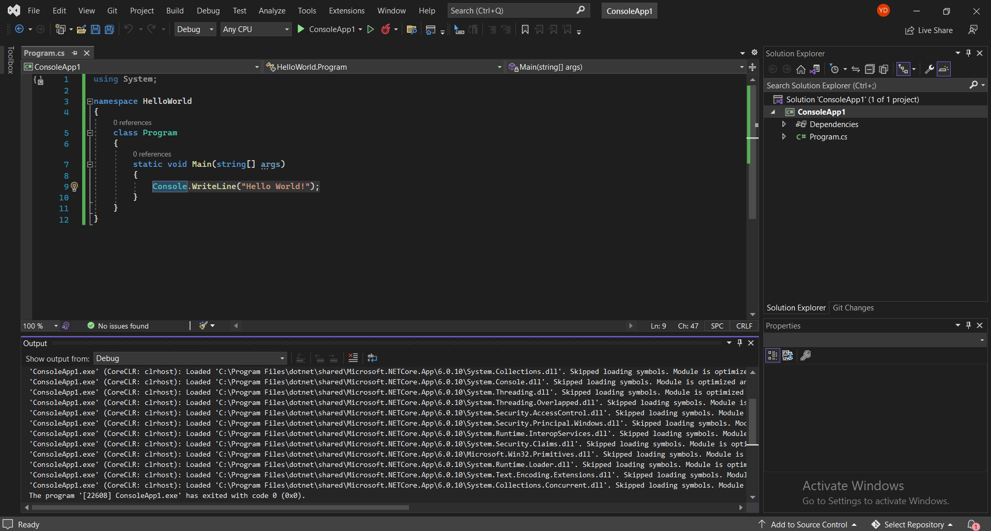Toggle auto-hide pin on Solution Explorer

coord(969,53)
